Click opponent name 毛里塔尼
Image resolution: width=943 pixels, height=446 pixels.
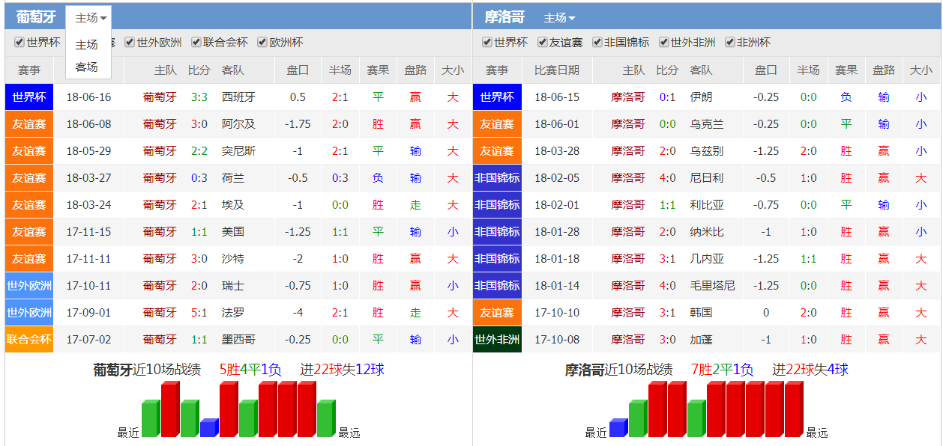[713, 286]
